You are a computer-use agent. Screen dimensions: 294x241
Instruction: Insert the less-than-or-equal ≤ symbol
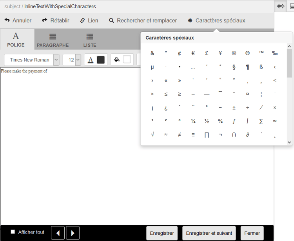point(166,94)
